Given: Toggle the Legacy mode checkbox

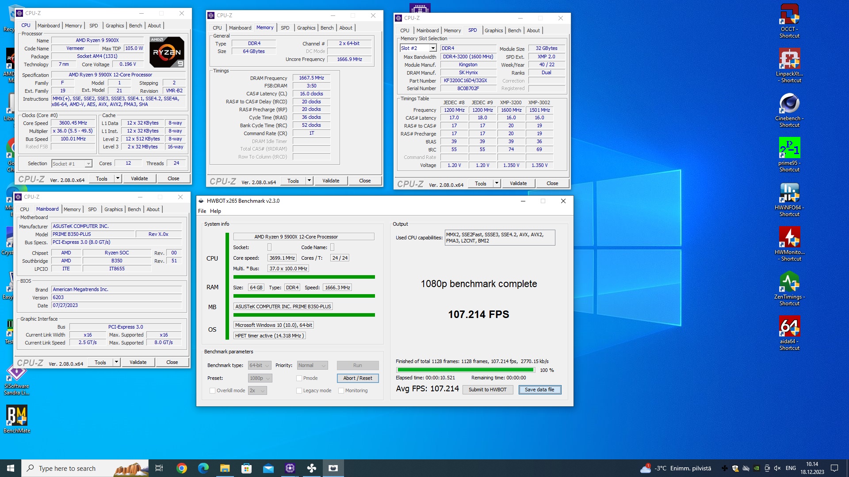Looking at the screenshot, I should pos(299,390).
